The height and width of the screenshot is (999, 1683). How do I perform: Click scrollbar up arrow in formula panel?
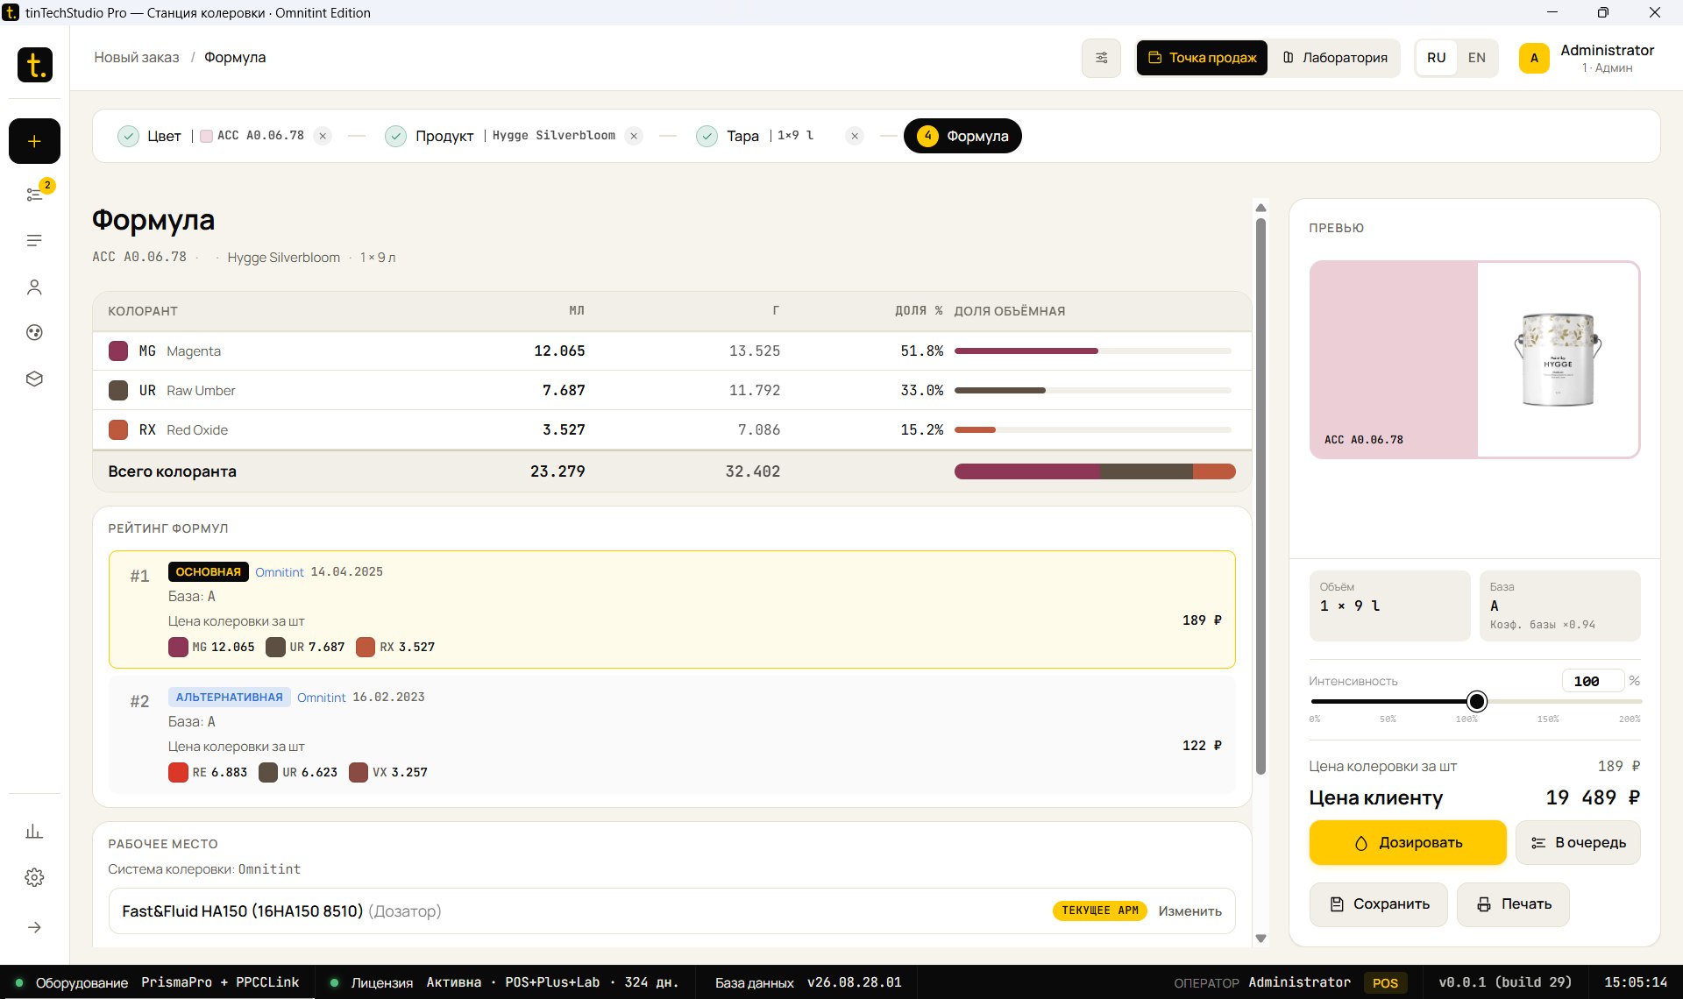point(1260,208)
